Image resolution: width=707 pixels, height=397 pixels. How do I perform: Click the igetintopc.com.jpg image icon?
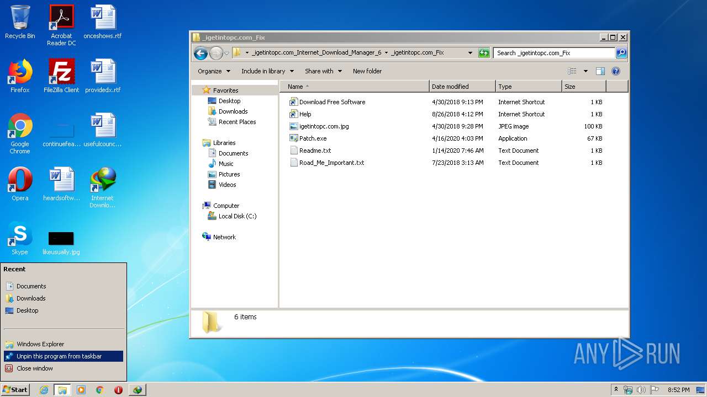coord(294,126)
